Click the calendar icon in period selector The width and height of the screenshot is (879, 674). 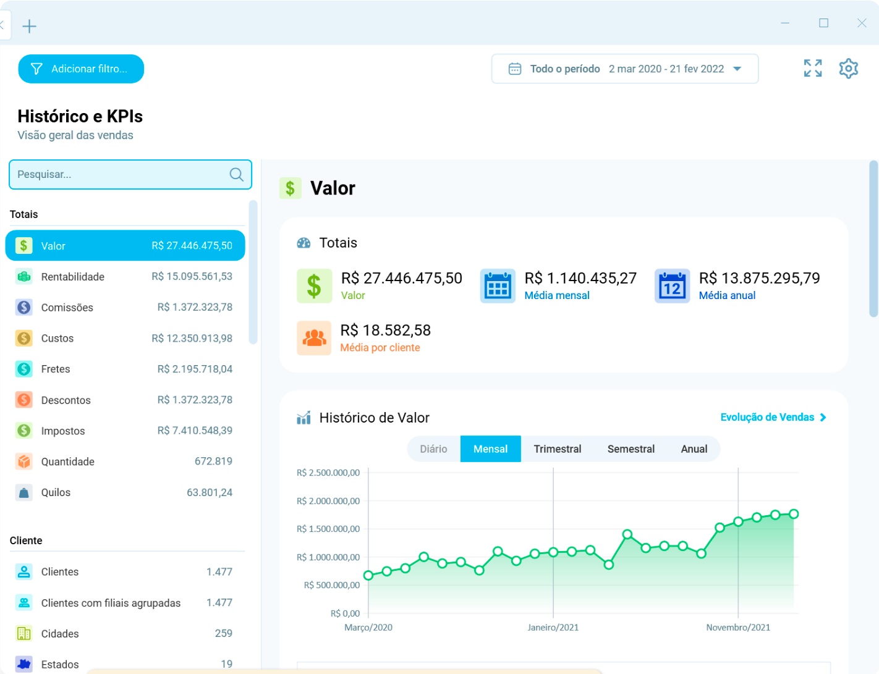coord(514,69)
